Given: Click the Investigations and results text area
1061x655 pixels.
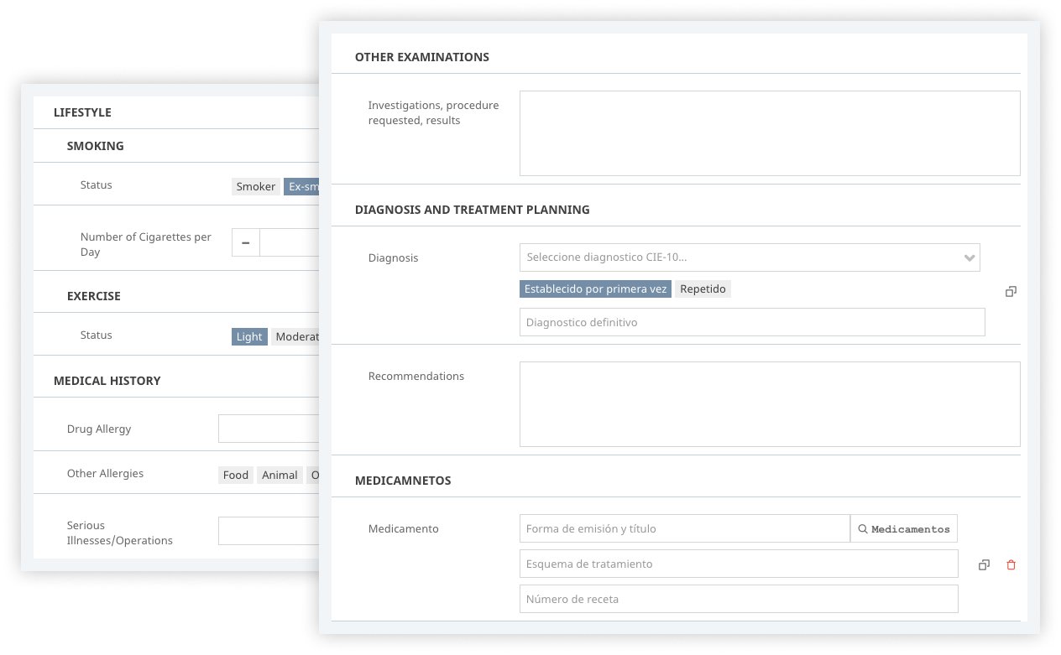Looking at the screenshot, I should 770,133.
